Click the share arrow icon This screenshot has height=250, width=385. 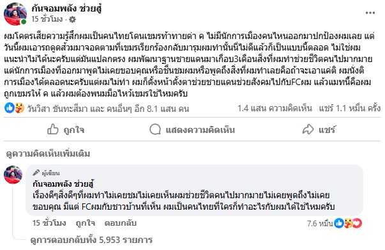coord(308,129)
